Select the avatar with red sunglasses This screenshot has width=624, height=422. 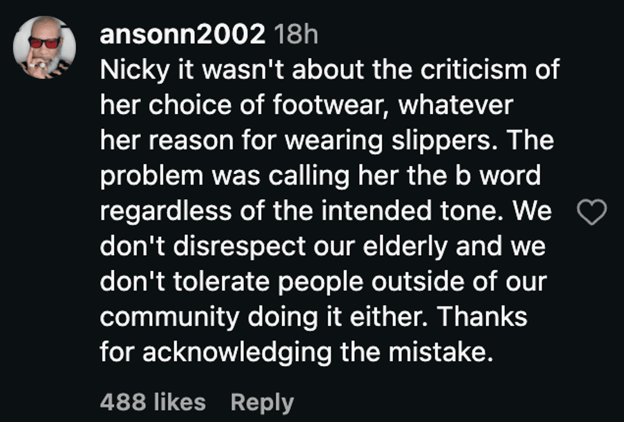pyautogui.click(x=45, y=47)
